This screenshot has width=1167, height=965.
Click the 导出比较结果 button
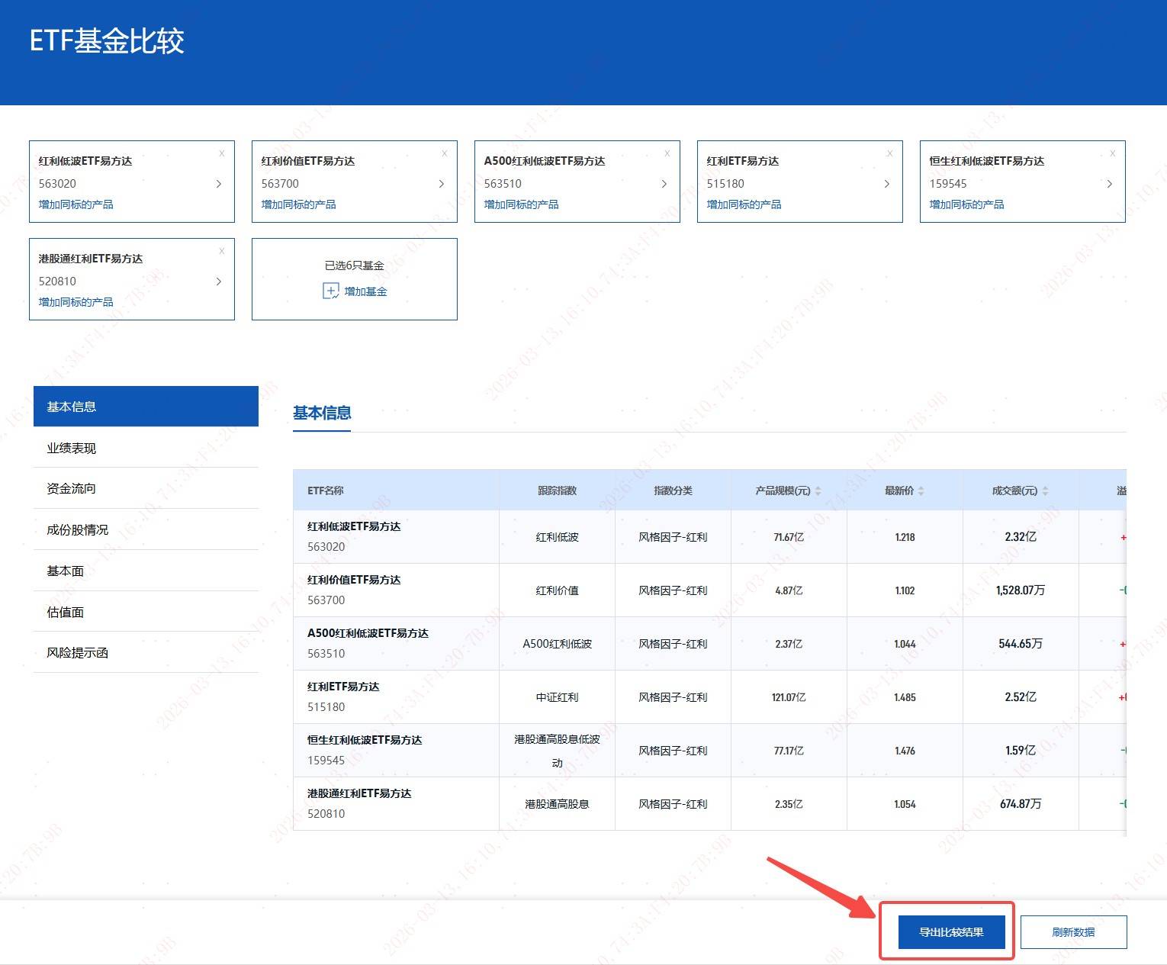pyautogui.click(x=951, y=932)
